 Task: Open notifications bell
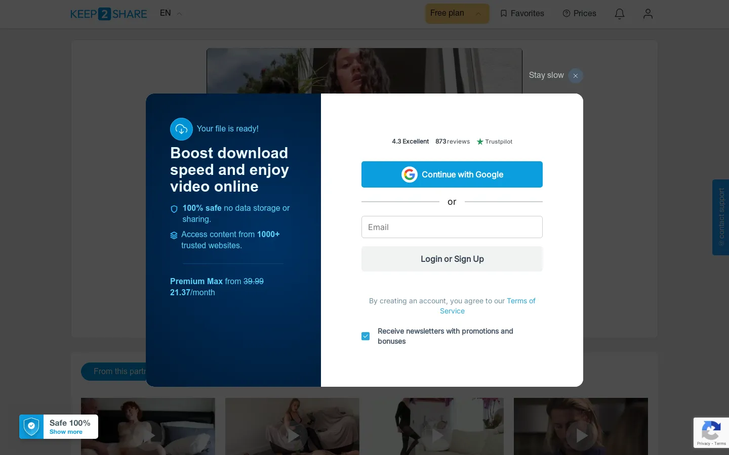[620, 14]
